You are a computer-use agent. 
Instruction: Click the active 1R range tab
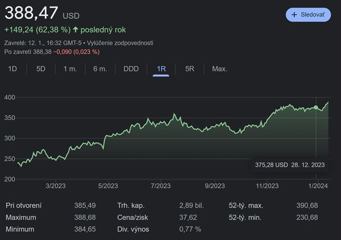161,68
